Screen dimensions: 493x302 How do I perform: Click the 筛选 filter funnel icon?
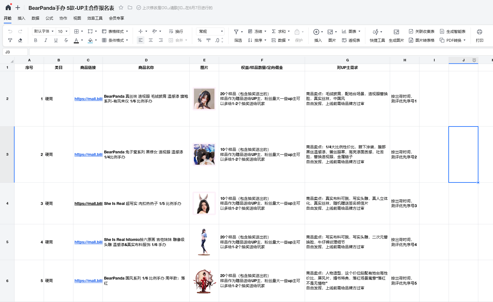(x=236, y=32)
